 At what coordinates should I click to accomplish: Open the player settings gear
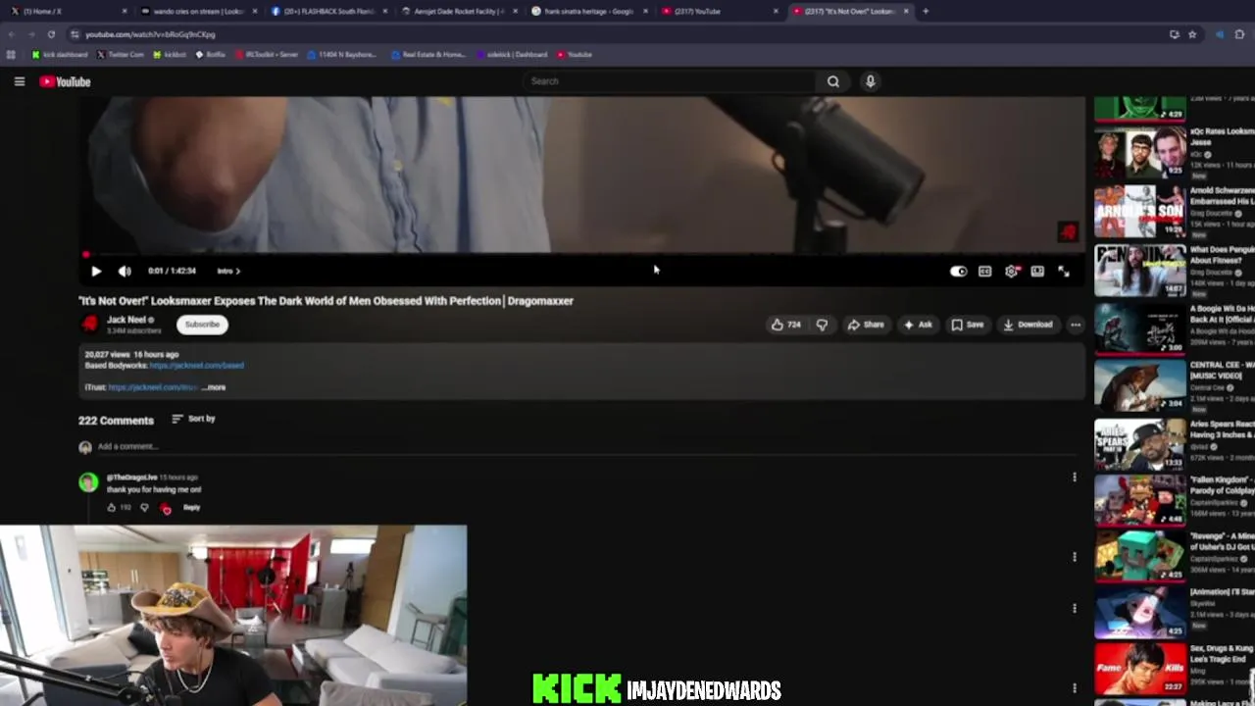coord(1012,272)
